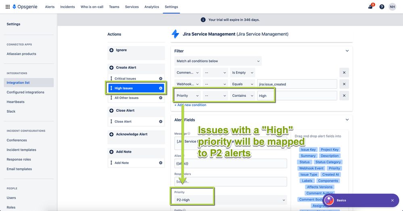The image size is (403, 211).
Task: Click the trial info icon in banner
Action: tap(203, 20)
